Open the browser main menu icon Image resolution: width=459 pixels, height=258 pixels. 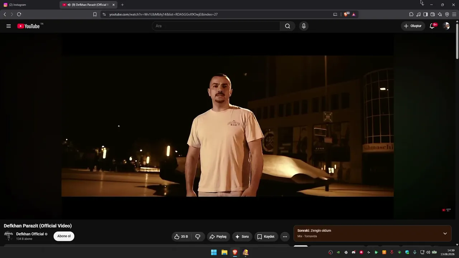coord(454,14)
